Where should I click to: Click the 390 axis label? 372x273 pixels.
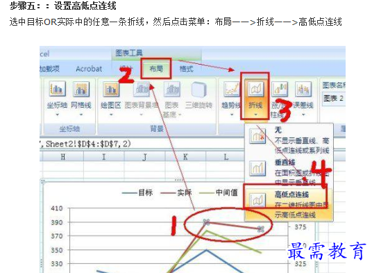tap(57, 222)
